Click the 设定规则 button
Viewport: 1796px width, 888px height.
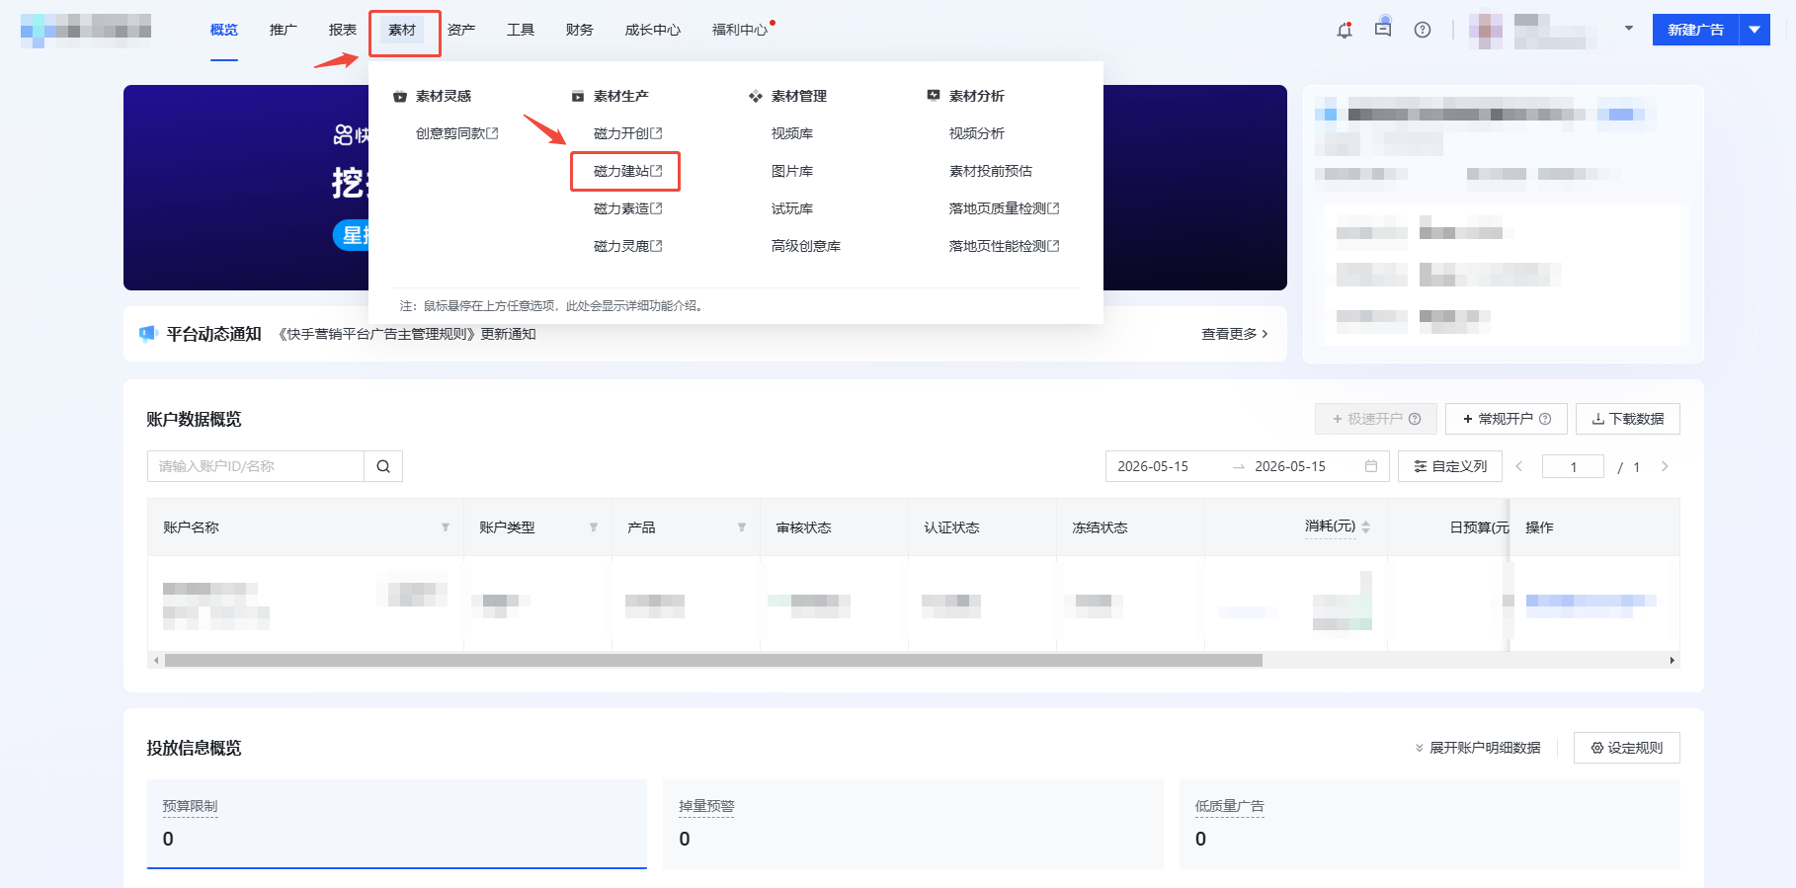pos(1627,748)
